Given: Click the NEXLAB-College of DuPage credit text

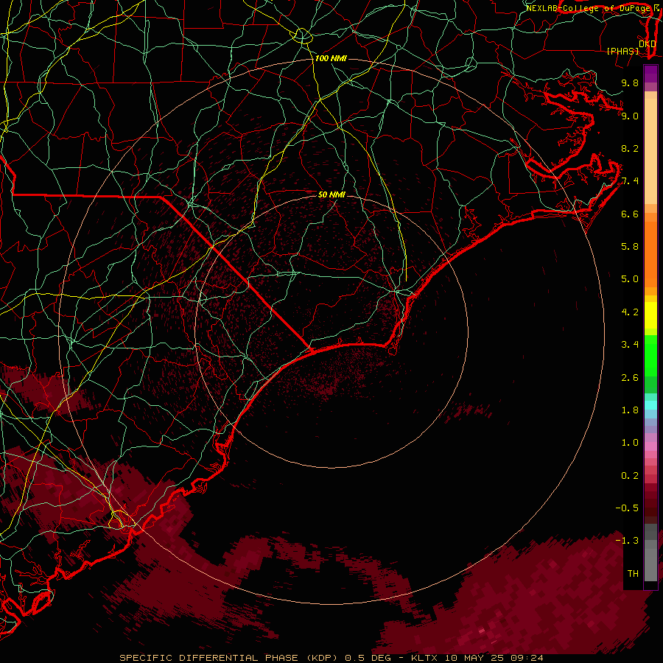Looking at the screenshot, I should [588, 8].
